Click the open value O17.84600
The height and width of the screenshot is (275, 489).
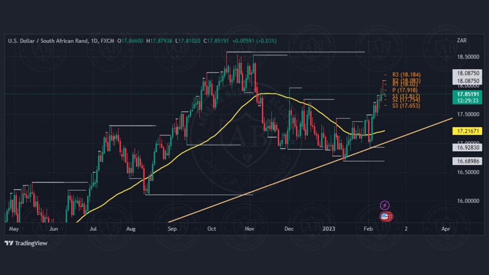pos(130,41)
